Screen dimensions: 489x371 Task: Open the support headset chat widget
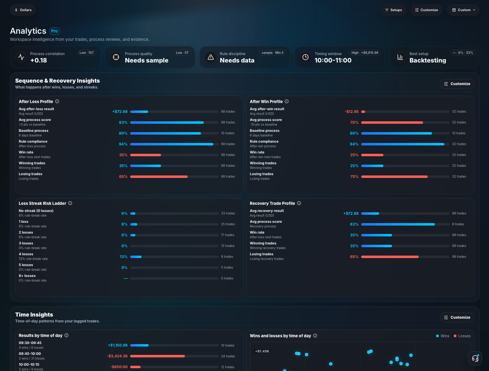point(475,359)
